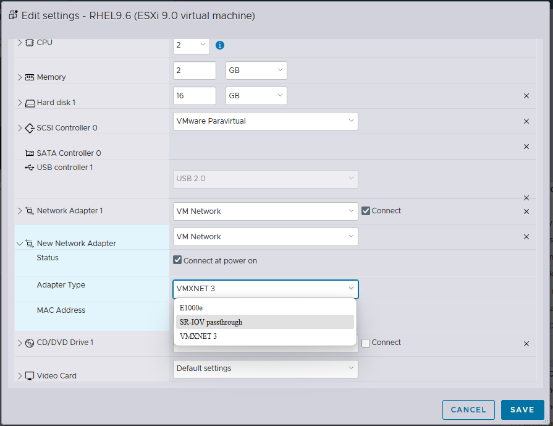This screenshot has width=553, height=426.
Task: Remove SCSI Controller 0 with X icon
Action: coord(526,121)
